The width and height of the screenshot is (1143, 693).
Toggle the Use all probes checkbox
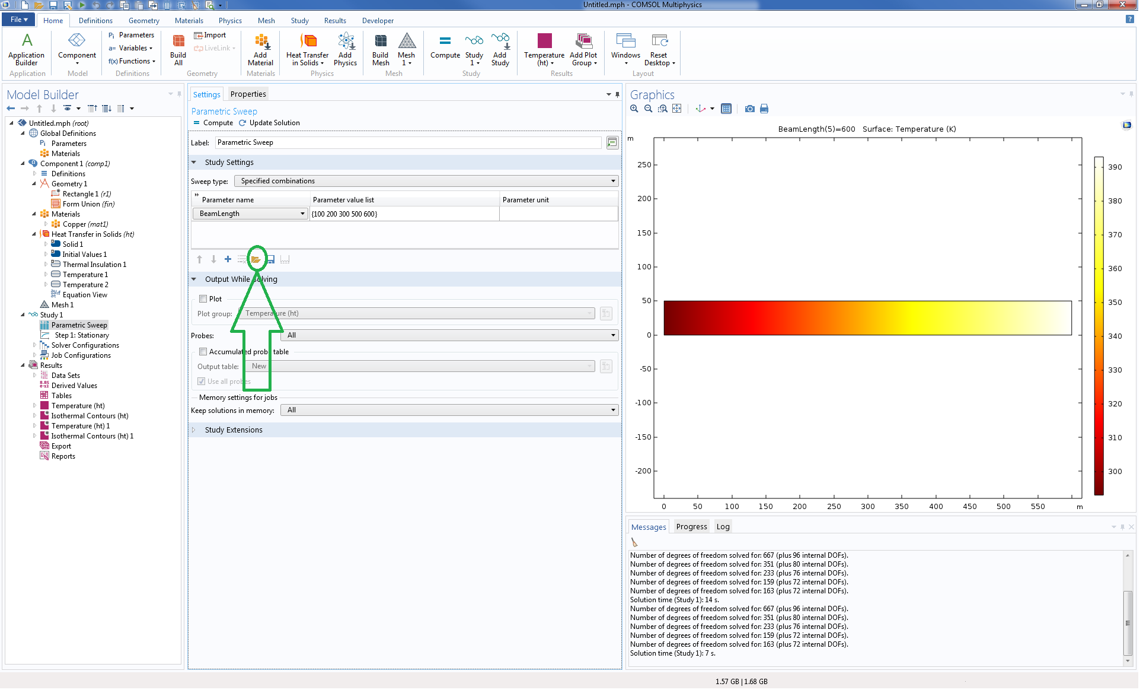click(202, 382)
